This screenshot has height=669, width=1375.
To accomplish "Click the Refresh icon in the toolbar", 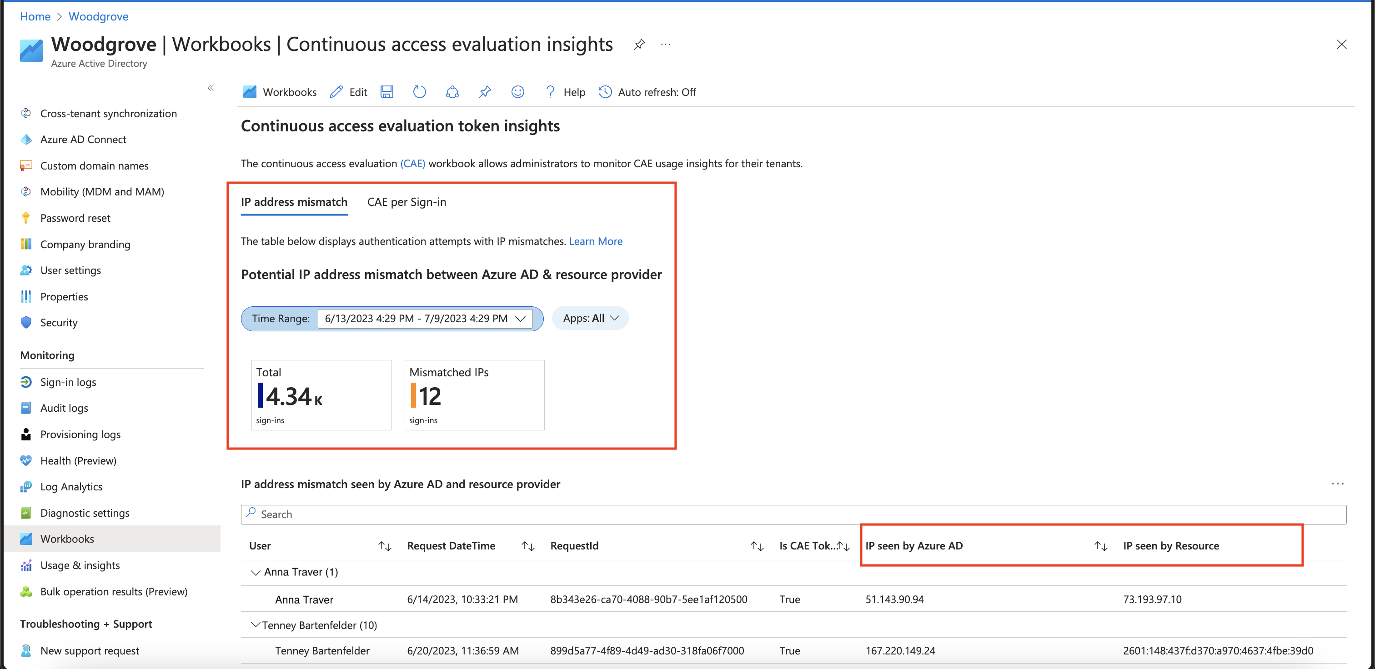I will tap(420, 92).
